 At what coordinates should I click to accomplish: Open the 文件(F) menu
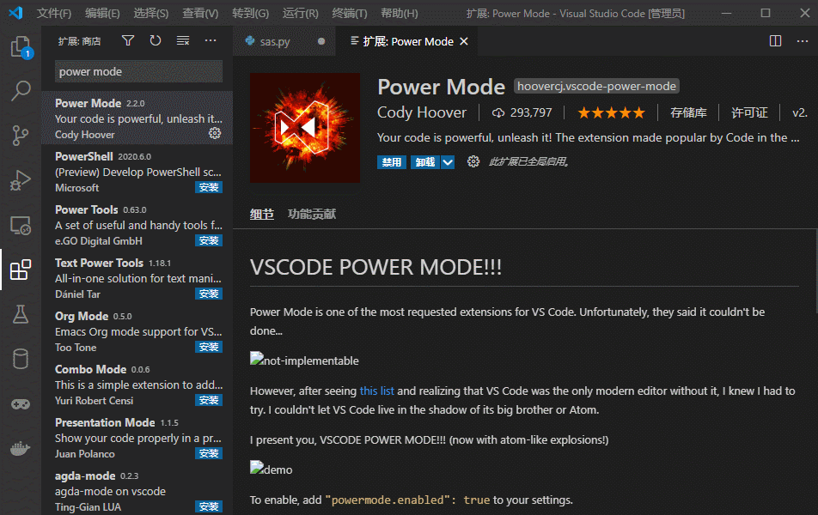click(x=54, y=13)
